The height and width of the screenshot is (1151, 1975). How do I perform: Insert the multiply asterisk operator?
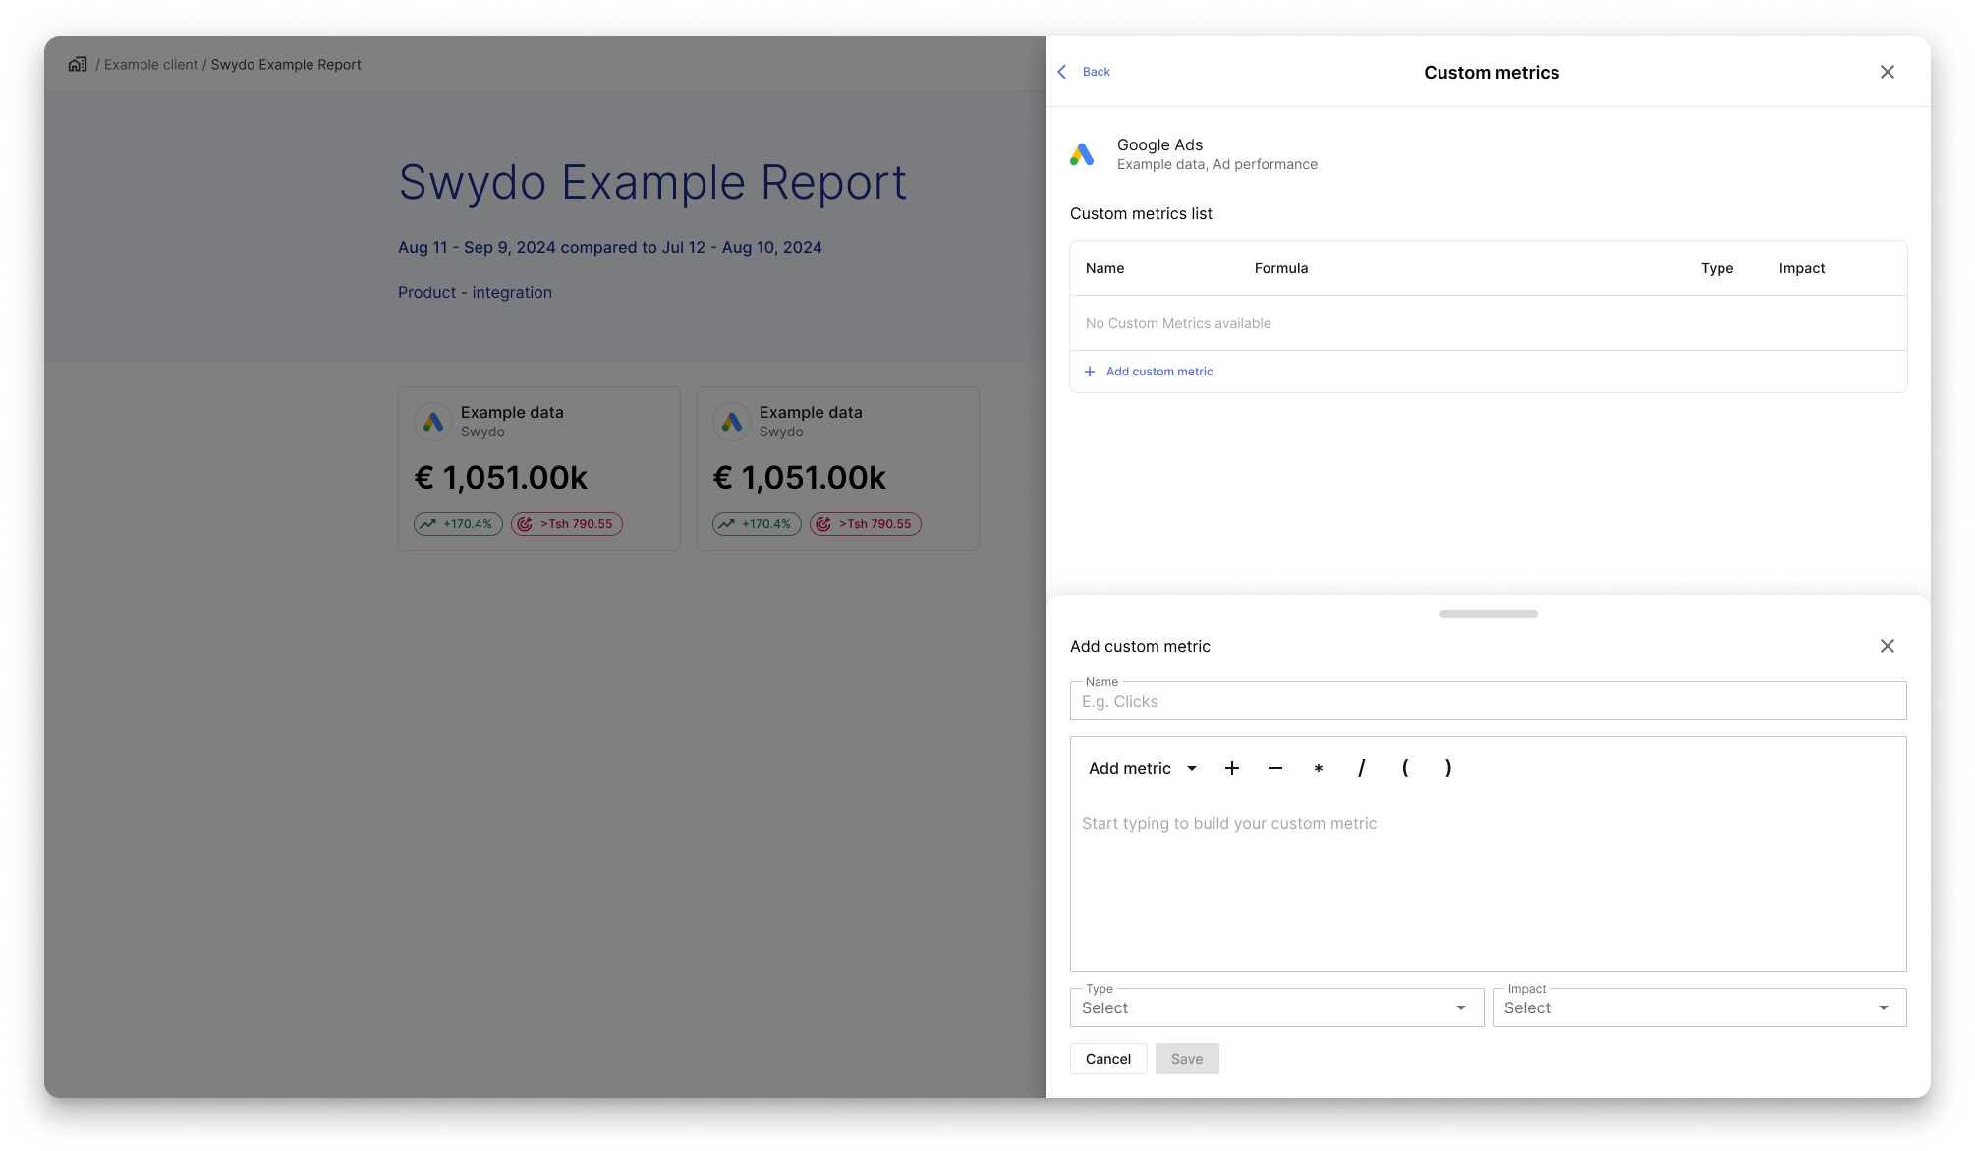1319,768
